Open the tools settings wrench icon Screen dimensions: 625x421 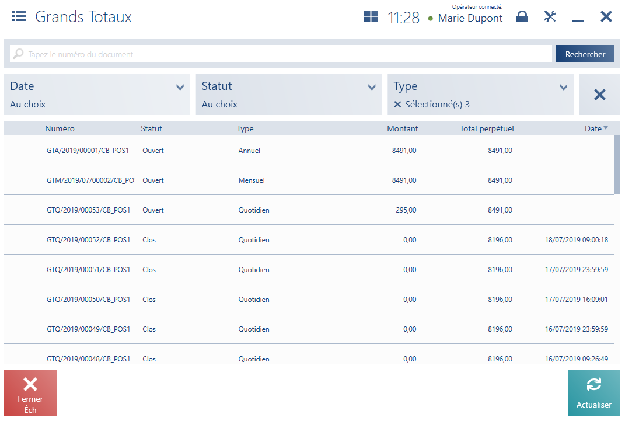[x=550, y=16]
